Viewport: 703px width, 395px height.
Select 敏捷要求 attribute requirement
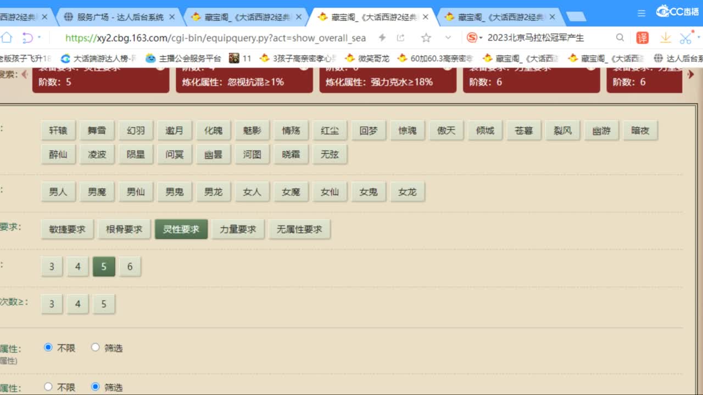click(x=67, y=229)
